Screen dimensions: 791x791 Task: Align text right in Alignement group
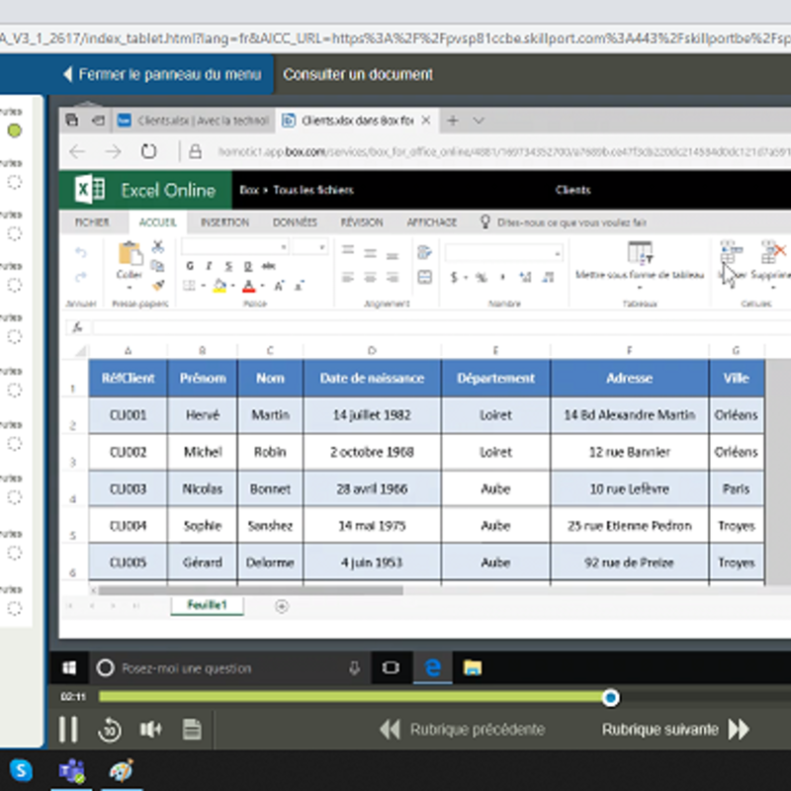393,277
